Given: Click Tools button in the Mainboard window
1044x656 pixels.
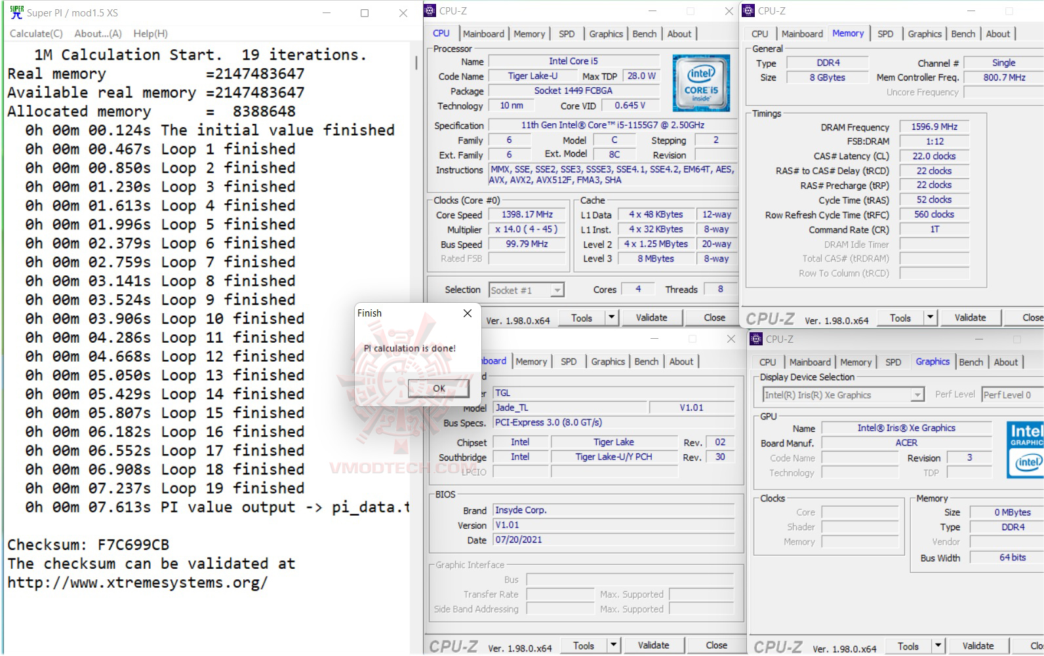Looking at the screenshot, I should click(x=583, y=646).
